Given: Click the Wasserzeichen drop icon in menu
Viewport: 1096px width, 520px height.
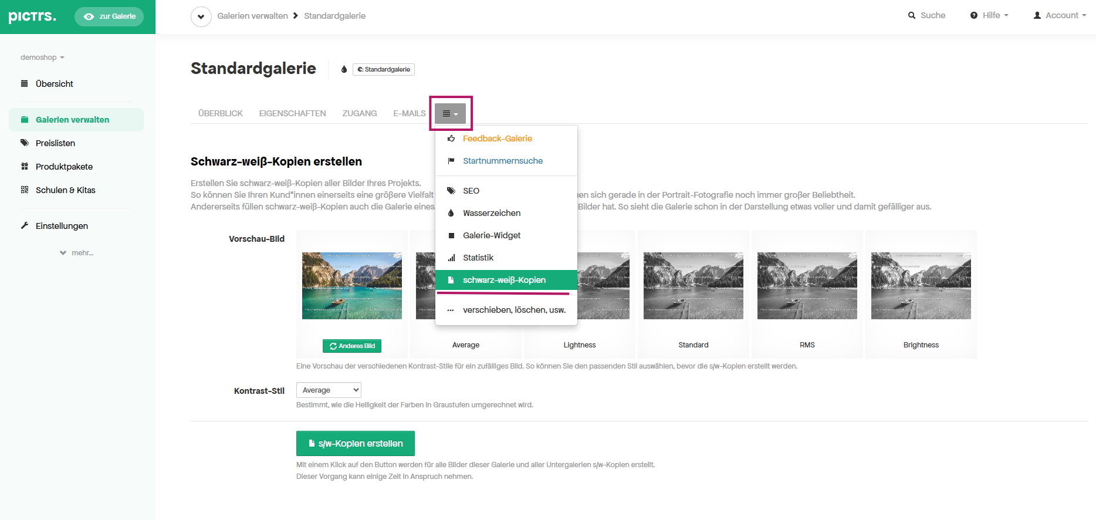Looking at the screenshot, I should (451, 213).
